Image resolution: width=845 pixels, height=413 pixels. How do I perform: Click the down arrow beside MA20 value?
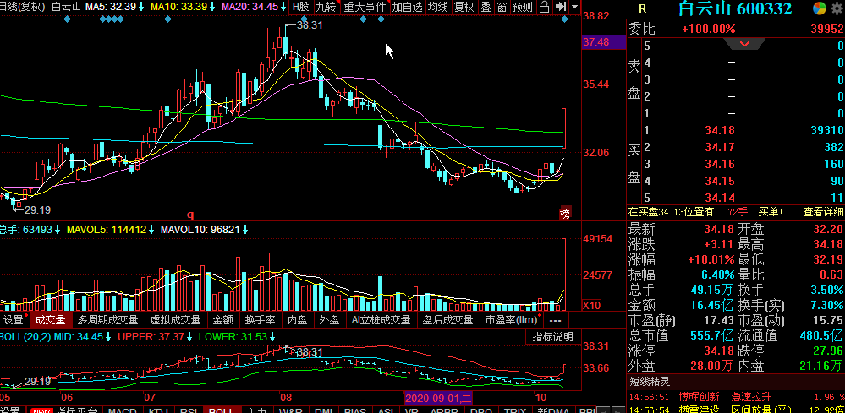click(x=283, y=7)
